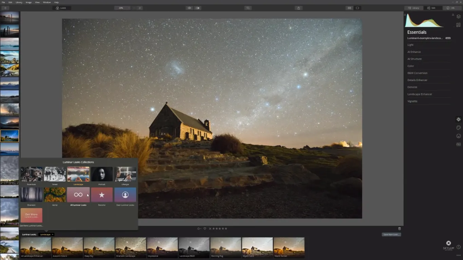The height and width of the screenshot is (260, 463).
Task: Click the crop tool icon in top toolbar
Action: [x=248, y=8]
